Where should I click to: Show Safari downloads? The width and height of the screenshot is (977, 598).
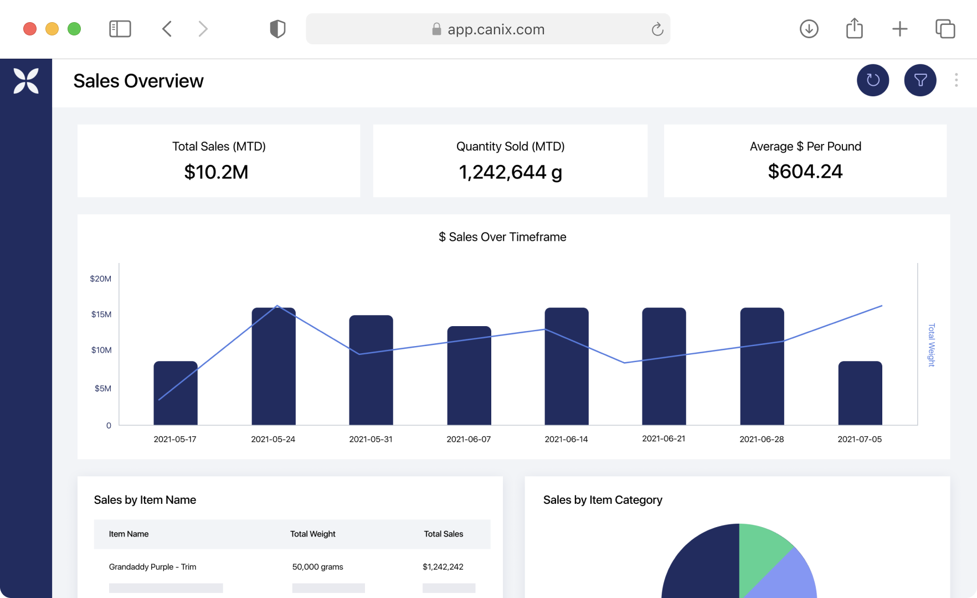pyautogui.click(x=809, y=29)
